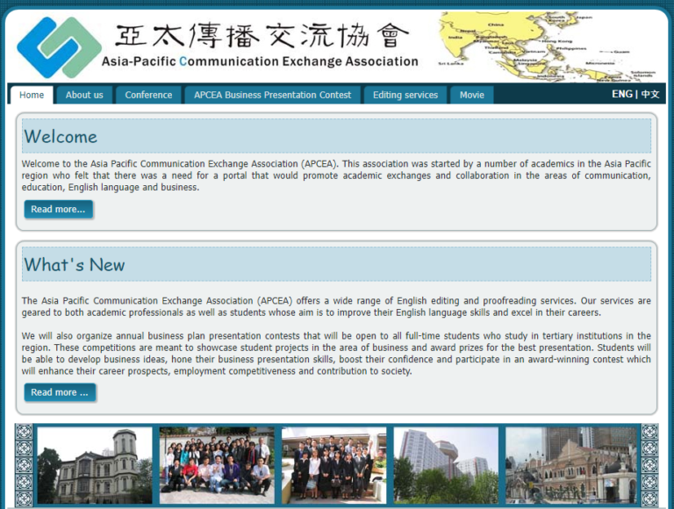Screen dimensions: 674x509
Task: Click the Chinese association title 亞太傳播交流協會
Action: tap(262, 35)
